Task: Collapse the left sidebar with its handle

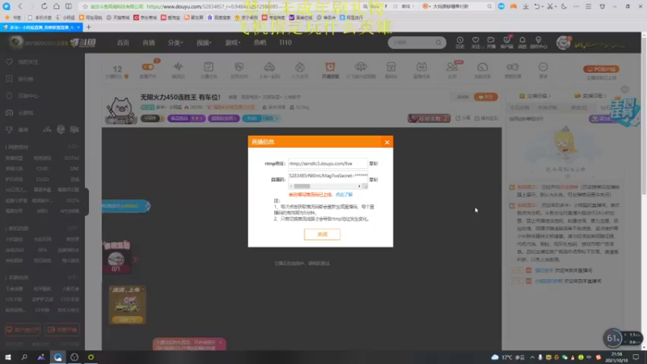Action: (x=87, y=201)
